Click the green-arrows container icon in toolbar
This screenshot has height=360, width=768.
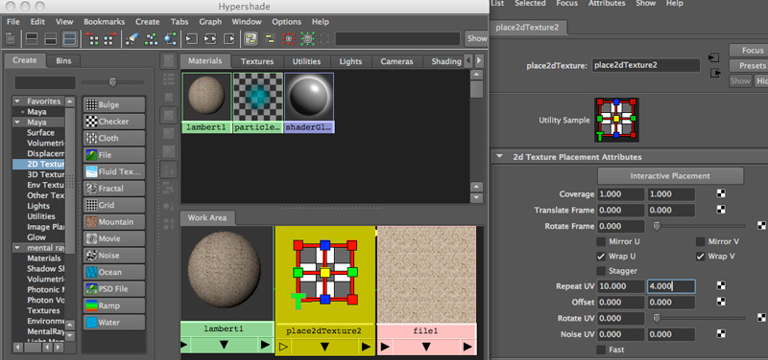click(x=307, y=38)
